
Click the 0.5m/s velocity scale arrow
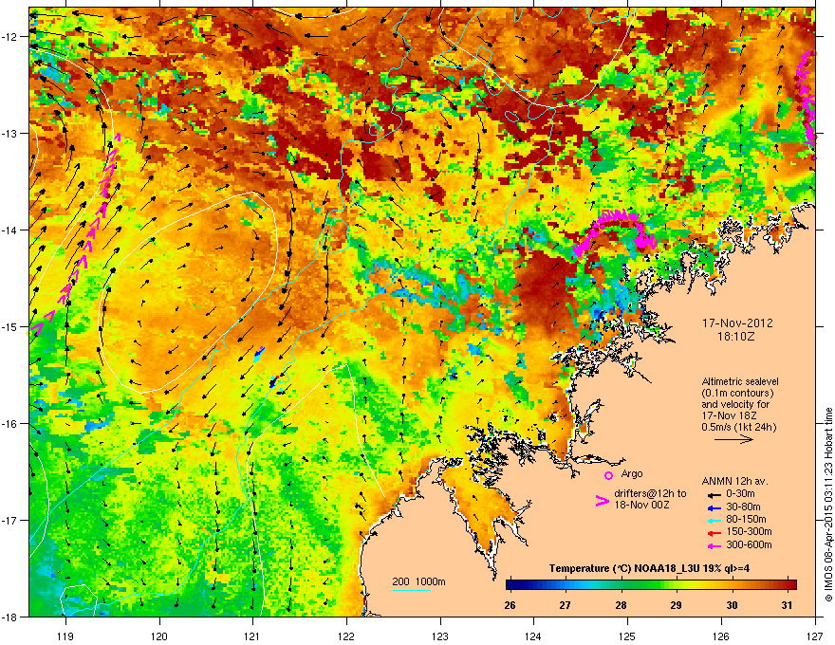(733, 439)
